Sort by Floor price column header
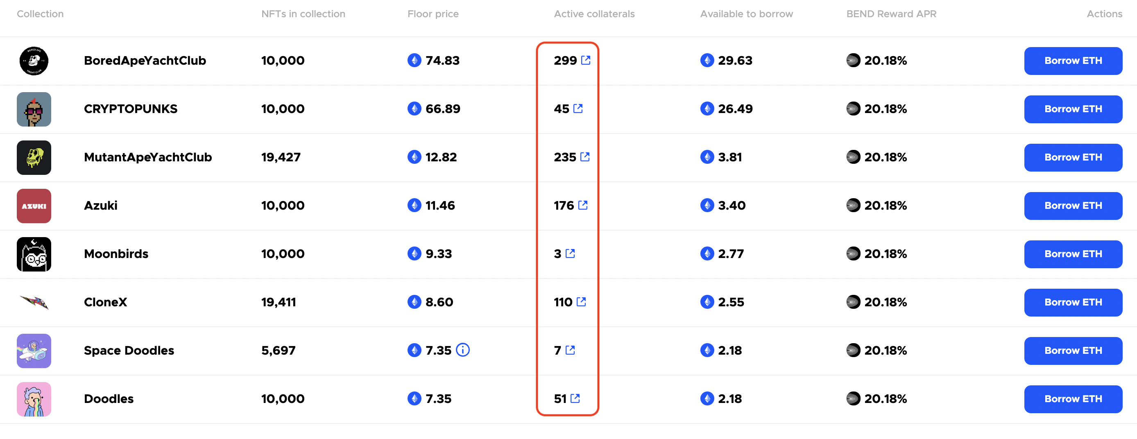 tap(433, 14)
